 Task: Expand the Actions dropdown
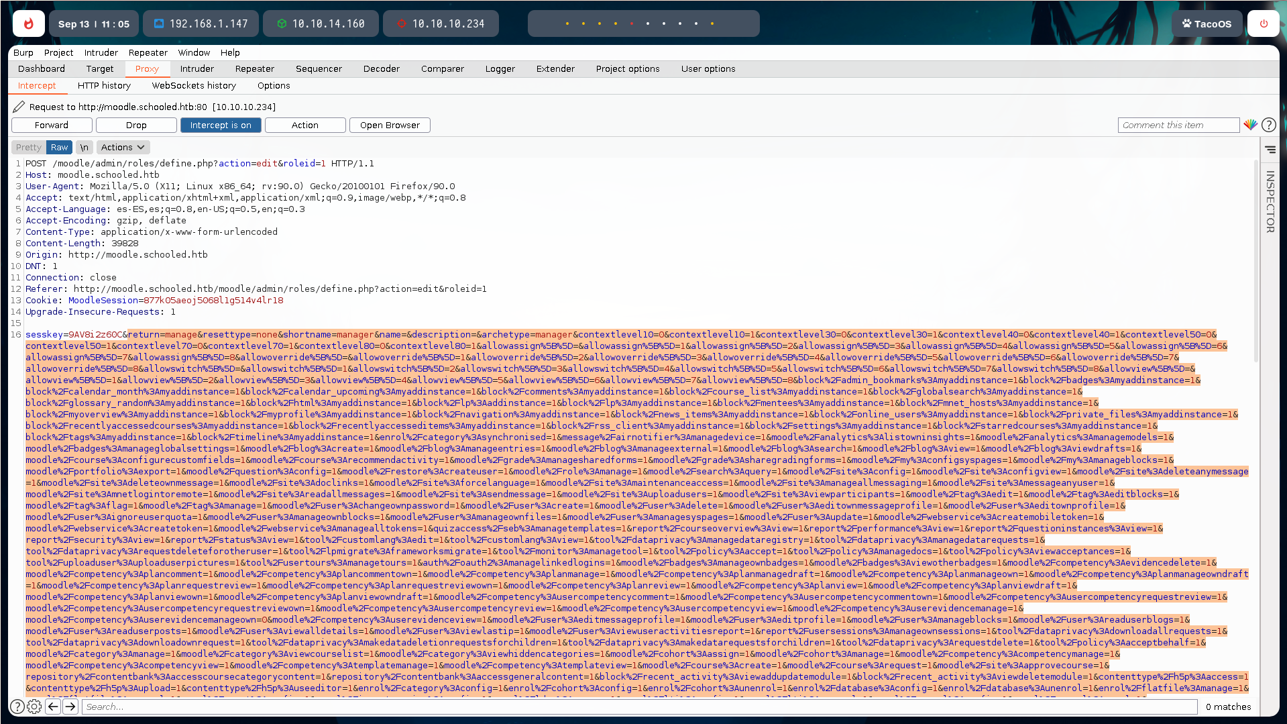coord(123,148)
